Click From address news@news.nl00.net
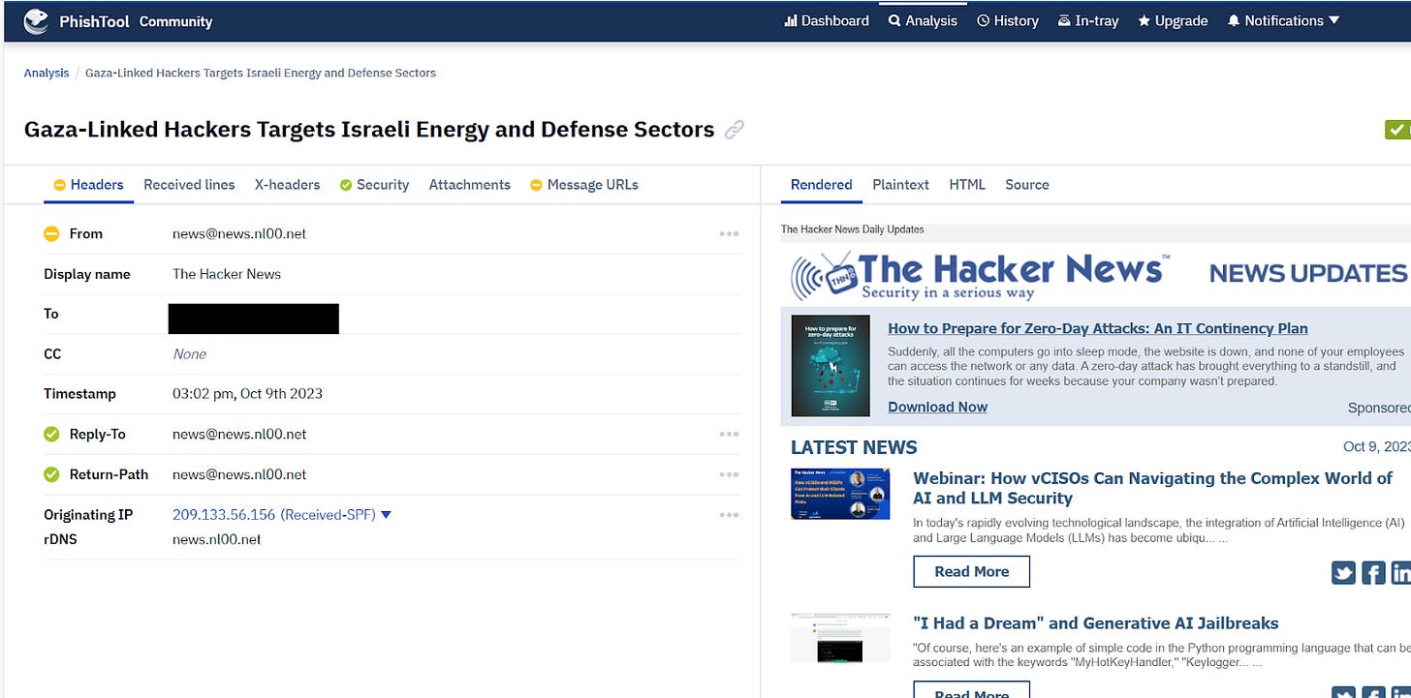 (x=239, y=233)
